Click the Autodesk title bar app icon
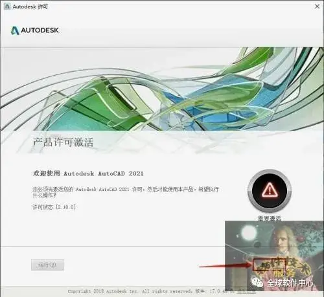The image size is (324, 297). pos(7,6)
